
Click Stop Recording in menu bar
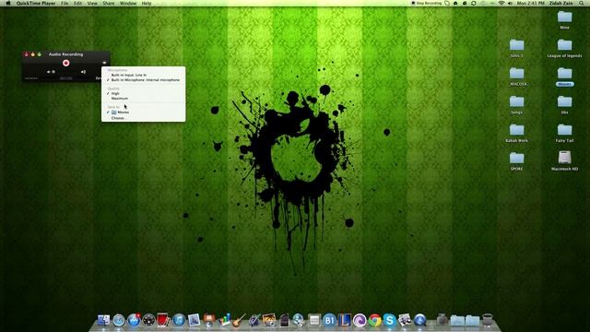tap(426, 3)
